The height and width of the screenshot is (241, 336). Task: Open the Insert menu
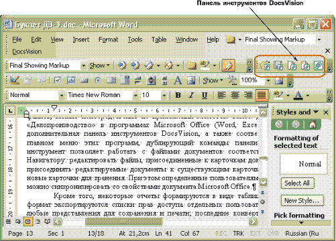point(81,39)
